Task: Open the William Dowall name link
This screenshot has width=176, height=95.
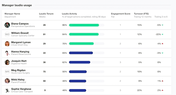Action: (20, 33)
